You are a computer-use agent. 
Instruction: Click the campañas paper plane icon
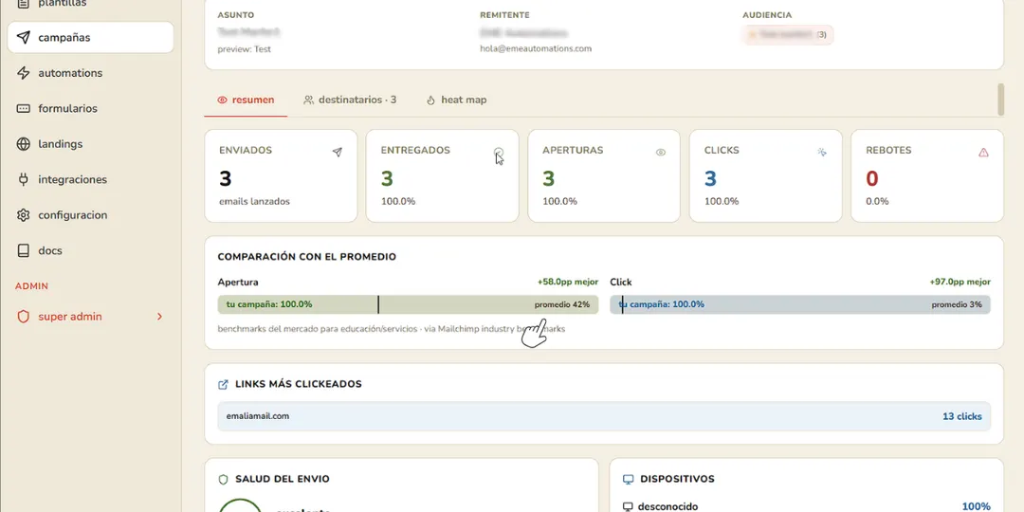coord(24,37)
